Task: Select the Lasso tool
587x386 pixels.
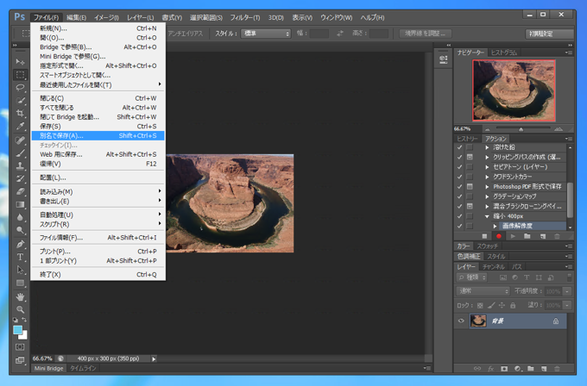Action: tap(20, 87)
